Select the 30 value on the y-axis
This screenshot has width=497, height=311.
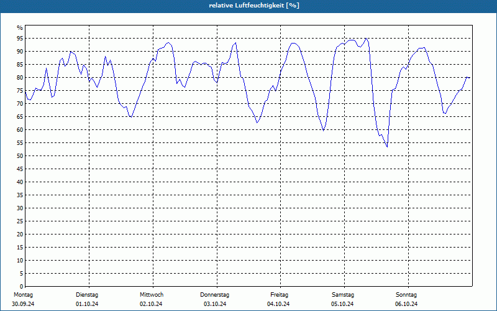click(x=20, y=208)
